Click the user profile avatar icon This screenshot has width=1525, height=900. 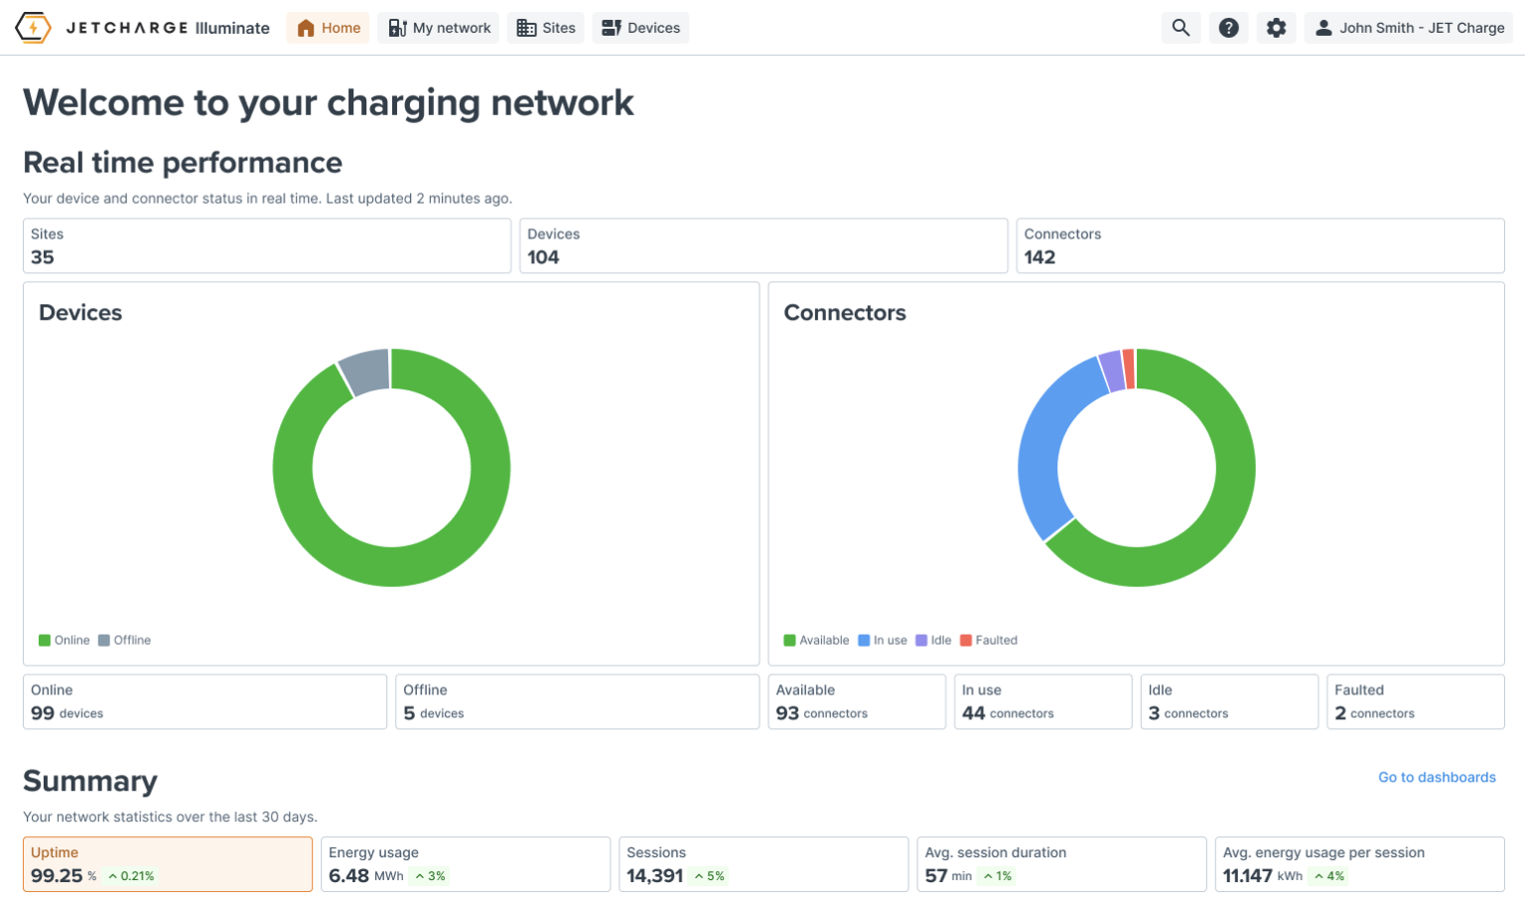point(1323,28)
